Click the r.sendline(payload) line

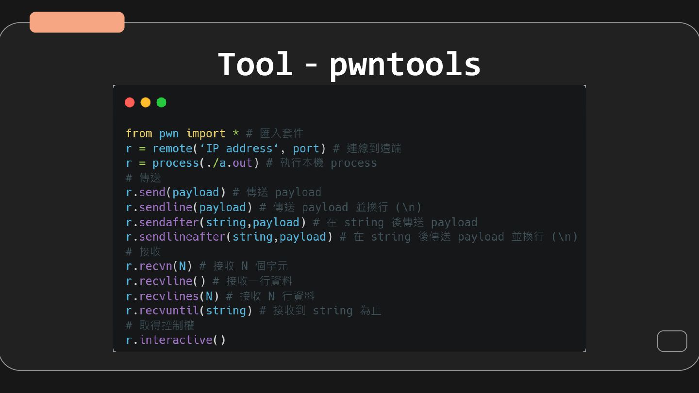pyautogui.click(x=274, y=207)
